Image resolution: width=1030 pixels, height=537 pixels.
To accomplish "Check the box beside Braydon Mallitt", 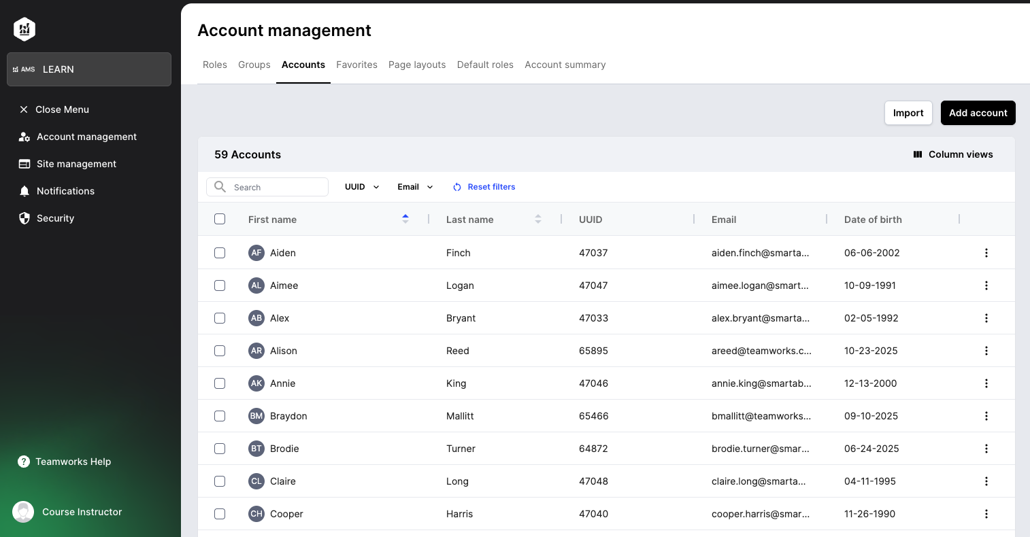I will (x=220, y=416).
